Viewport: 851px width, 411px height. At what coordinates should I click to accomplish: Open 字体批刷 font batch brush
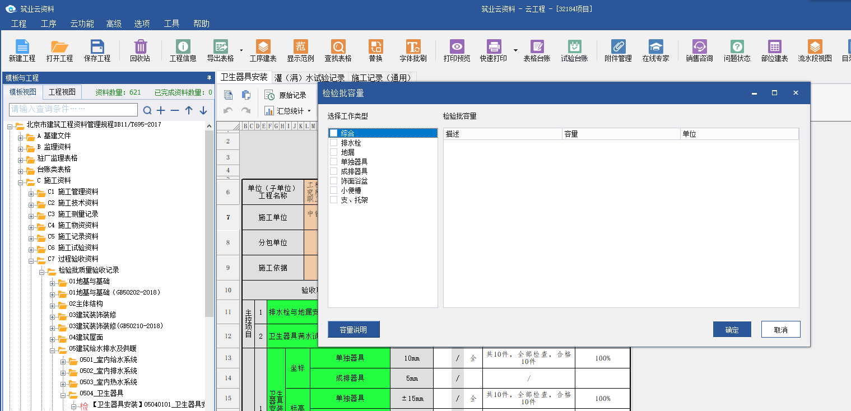tap(413, 51)
